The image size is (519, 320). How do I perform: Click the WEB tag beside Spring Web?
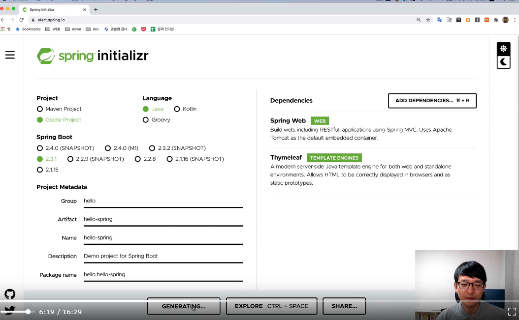[320, 120]
